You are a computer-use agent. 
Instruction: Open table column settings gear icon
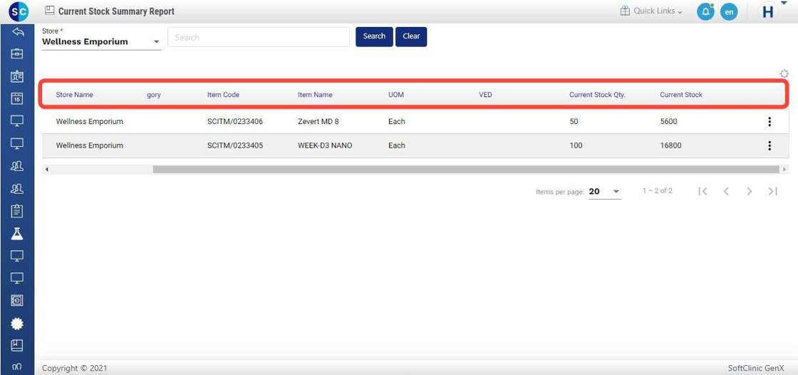[x=784, y=73]
